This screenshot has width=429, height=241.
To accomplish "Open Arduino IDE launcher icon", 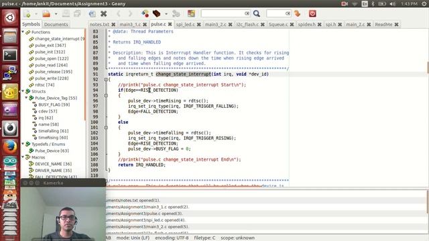I will 10,163.
